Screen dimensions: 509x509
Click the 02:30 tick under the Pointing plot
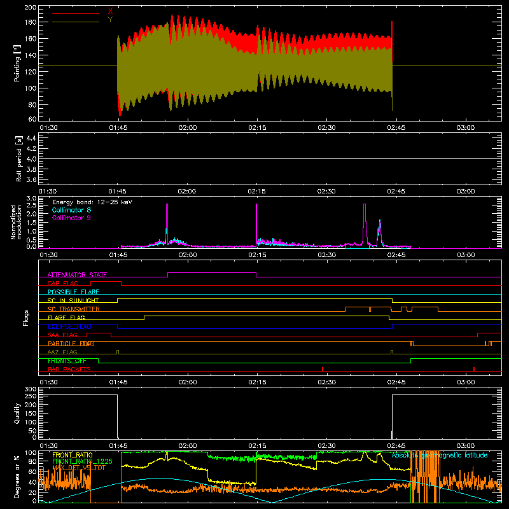tap(326, 128)
